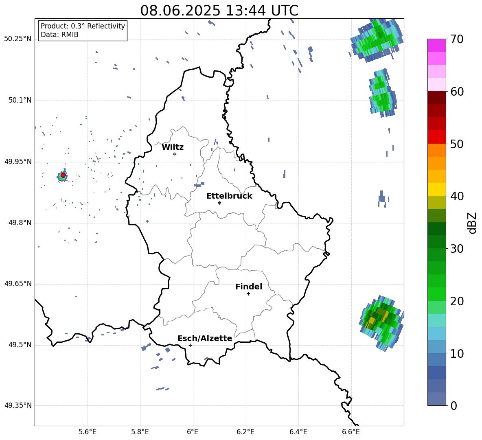Image resolution: width=482 pixels, height=440 pixels.
Task: Click the 49.95°N latitude label
Action: (18, 162)
